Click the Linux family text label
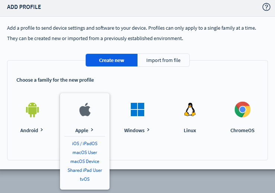The height and width of the screenshot is (193, 275). click(190, 130)
